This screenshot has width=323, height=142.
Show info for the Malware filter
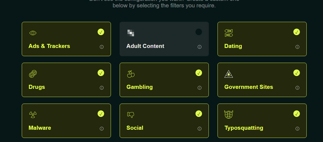(x=102, y=129)
